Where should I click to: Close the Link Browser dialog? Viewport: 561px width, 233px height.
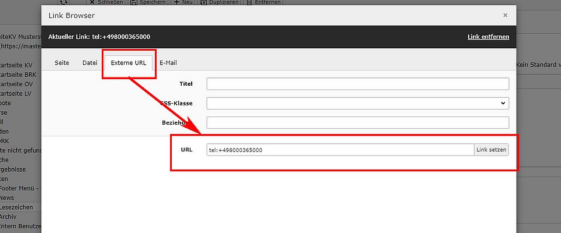pyautogui.click(x=505, y=15)
